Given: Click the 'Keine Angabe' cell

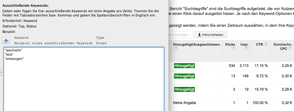Looking at the screenshot, I should click(x=184, y=103).
